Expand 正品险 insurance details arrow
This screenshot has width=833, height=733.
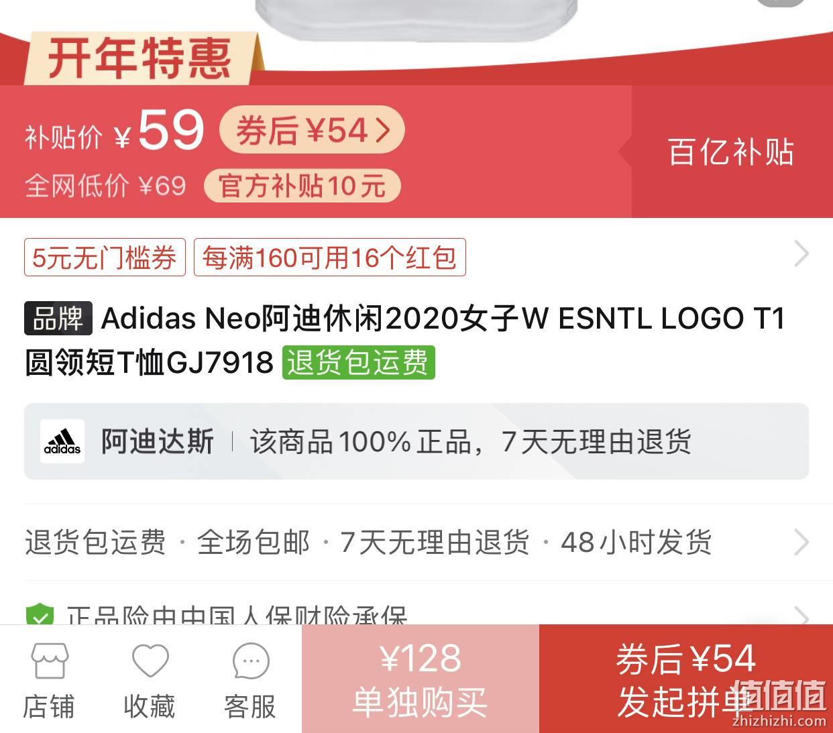coord(801,614)
